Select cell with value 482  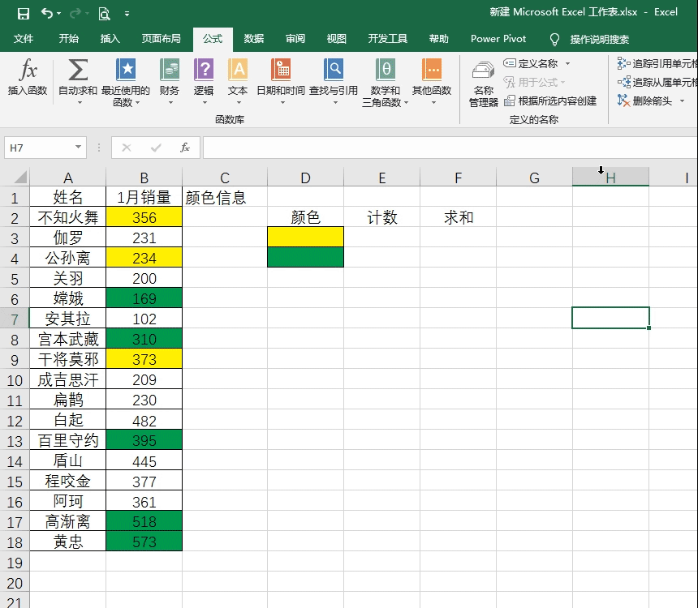pos(144,420)
